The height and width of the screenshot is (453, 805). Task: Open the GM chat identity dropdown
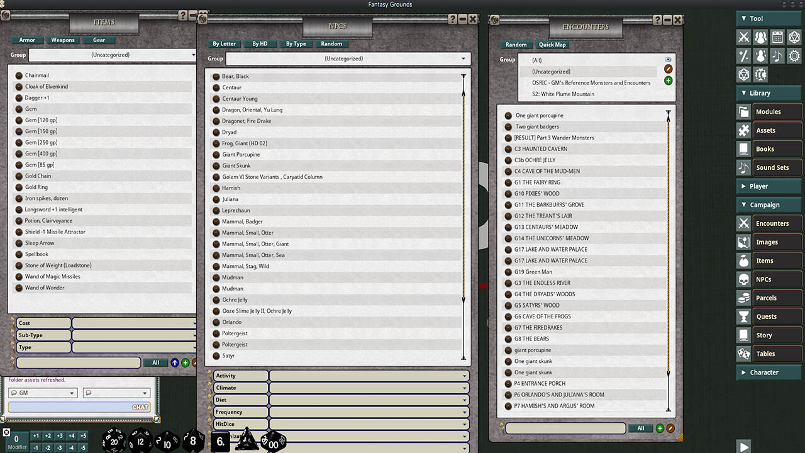tap(42, 392)
